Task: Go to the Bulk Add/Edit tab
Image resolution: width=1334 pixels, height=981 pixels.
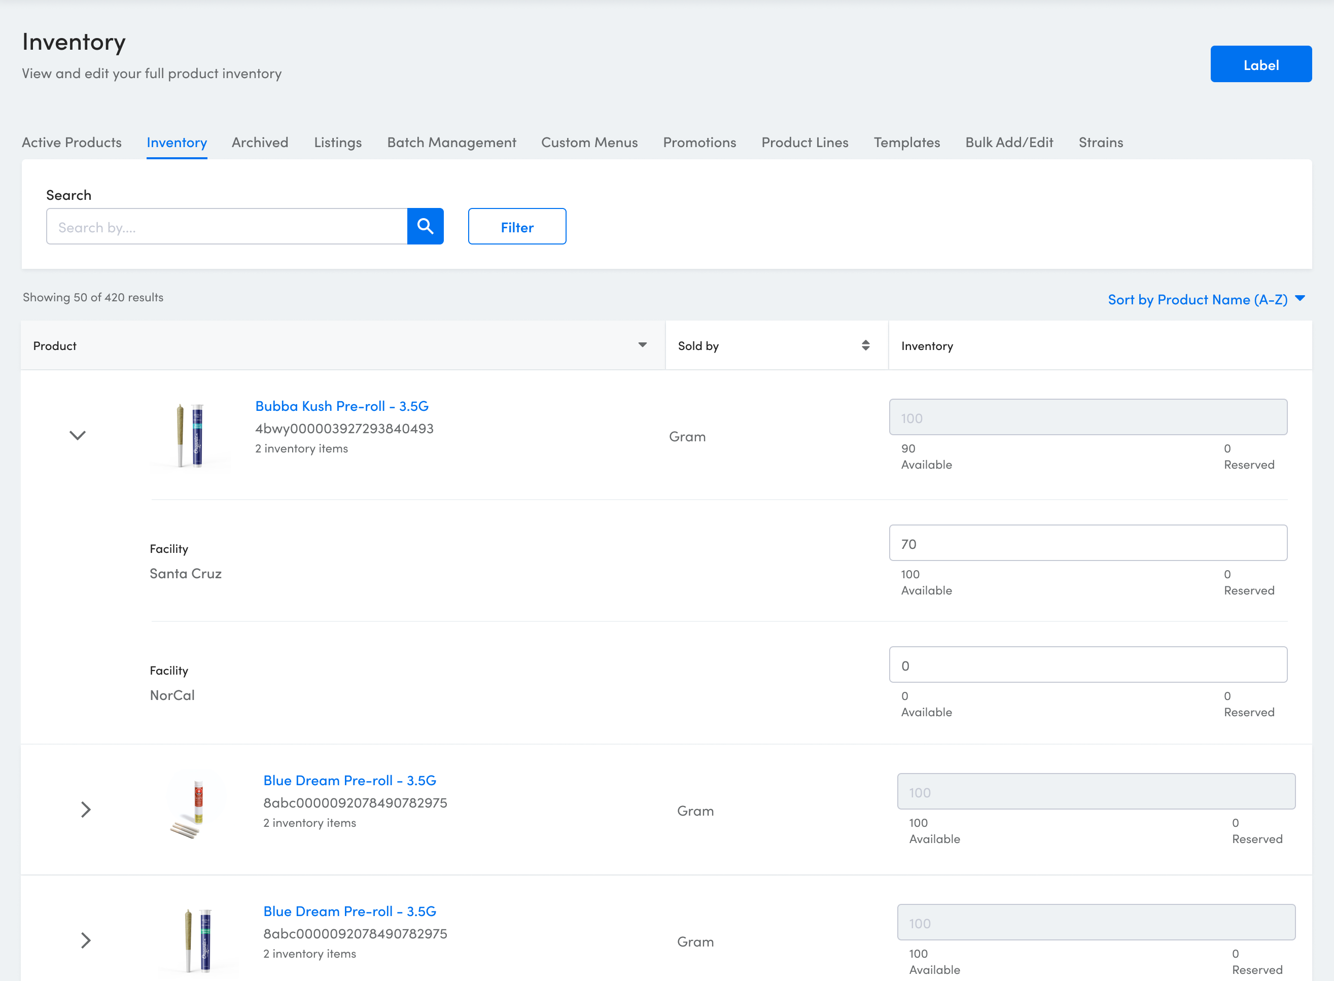Action: (x=1009, y=143)
